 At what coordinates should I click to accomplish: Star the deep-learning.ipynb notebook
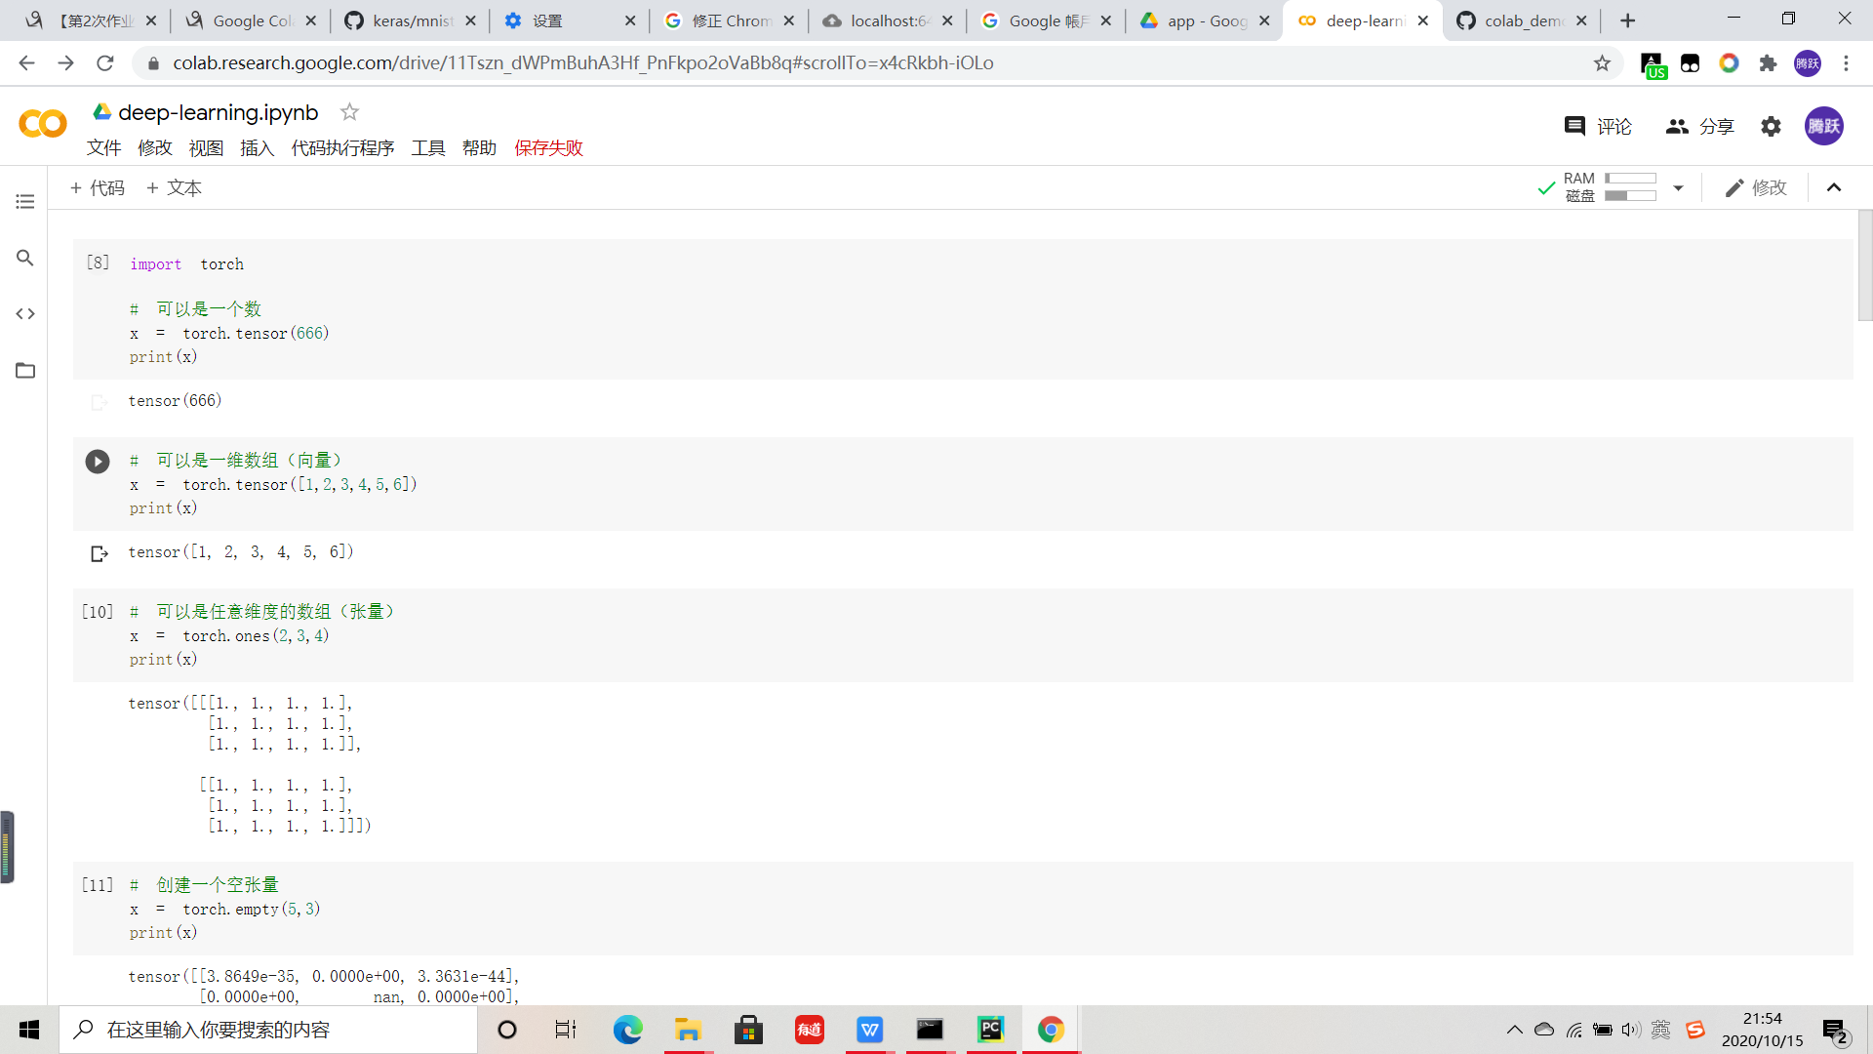[x=349, y=112]
